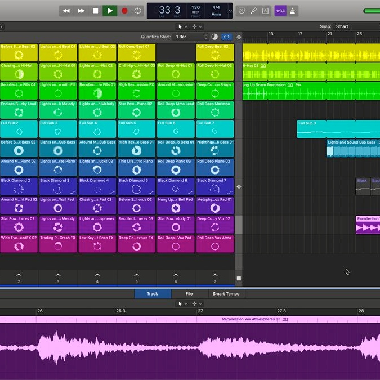The image size is (380, 380).
Task: Click the Roll Deep Marimba cell
Action: (x=215, y=110)
